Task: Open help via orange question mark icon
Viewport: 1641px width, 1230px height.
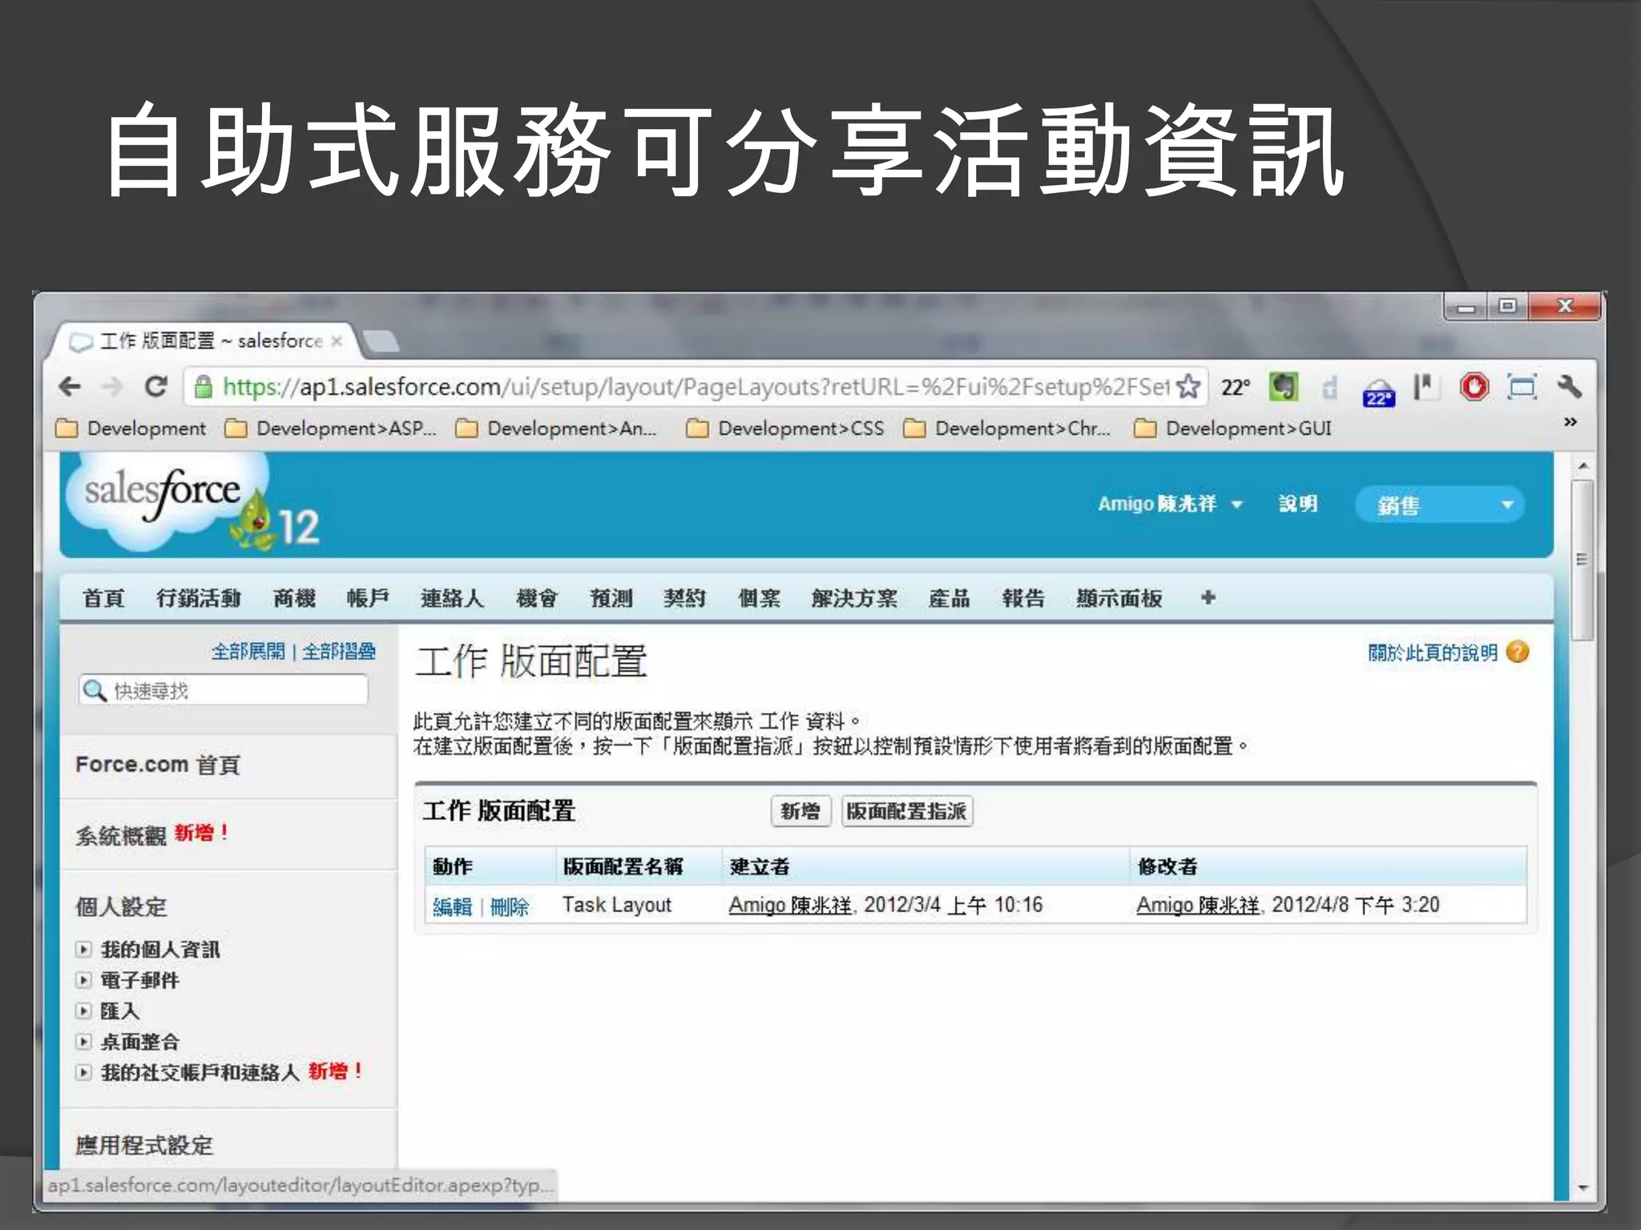Action: (1518, 652)
